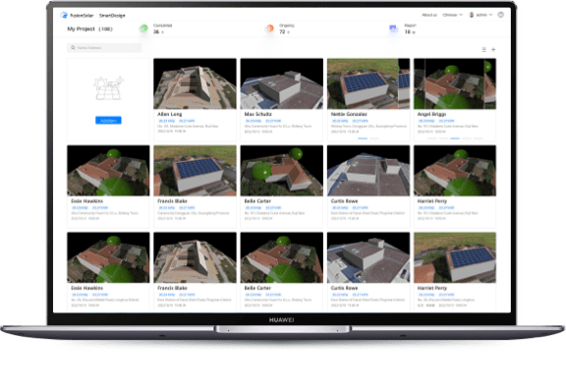Switch to list view icon
Viewport: 566px width, 389px height.
coord(484,49)
